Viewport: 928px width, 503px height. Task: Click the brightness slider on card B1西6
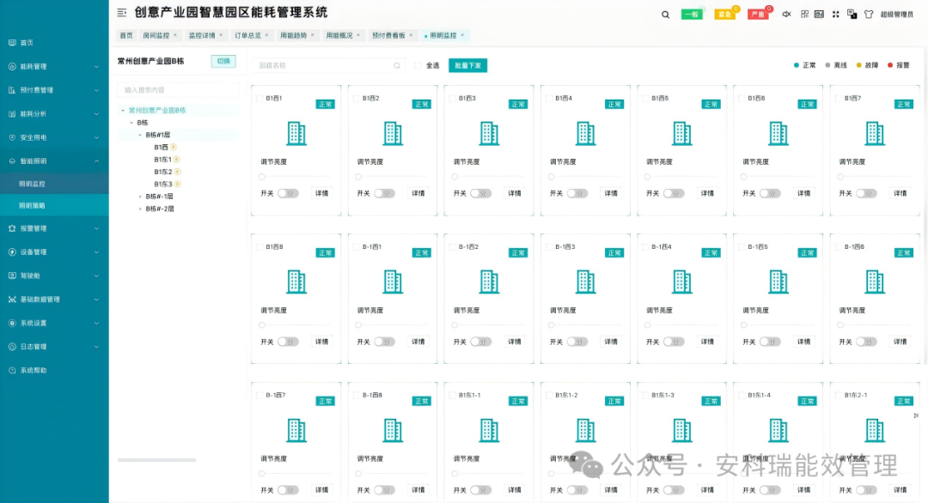pyautogui.click(x=778, y=177)
